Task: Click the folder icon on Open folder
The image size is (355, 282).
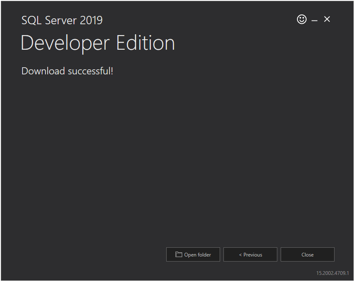Action: point(179,254)
